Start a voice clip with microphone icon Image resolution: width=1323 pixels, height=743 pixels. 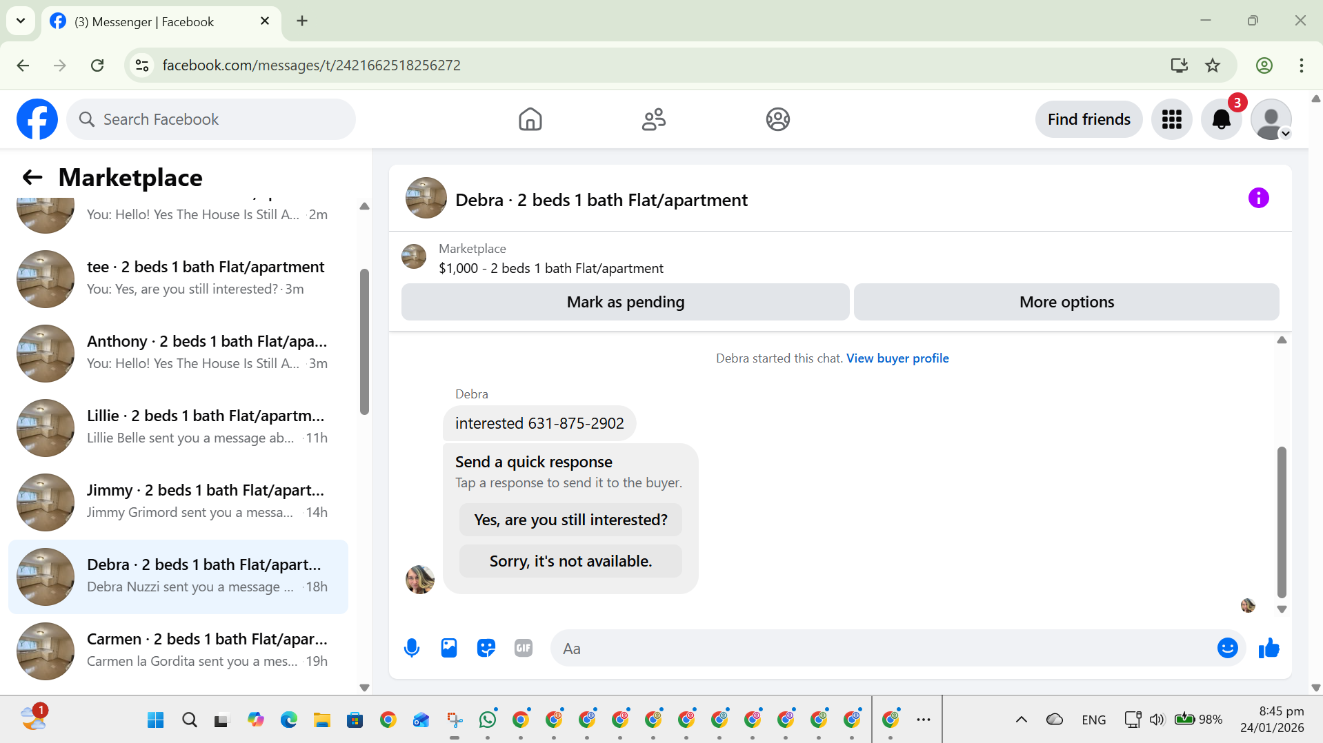click(x=412, y=648)
